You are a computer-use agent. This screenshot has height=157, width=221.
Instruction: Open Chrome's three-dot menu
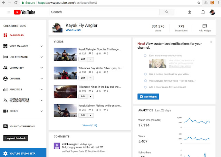point(218,3)
